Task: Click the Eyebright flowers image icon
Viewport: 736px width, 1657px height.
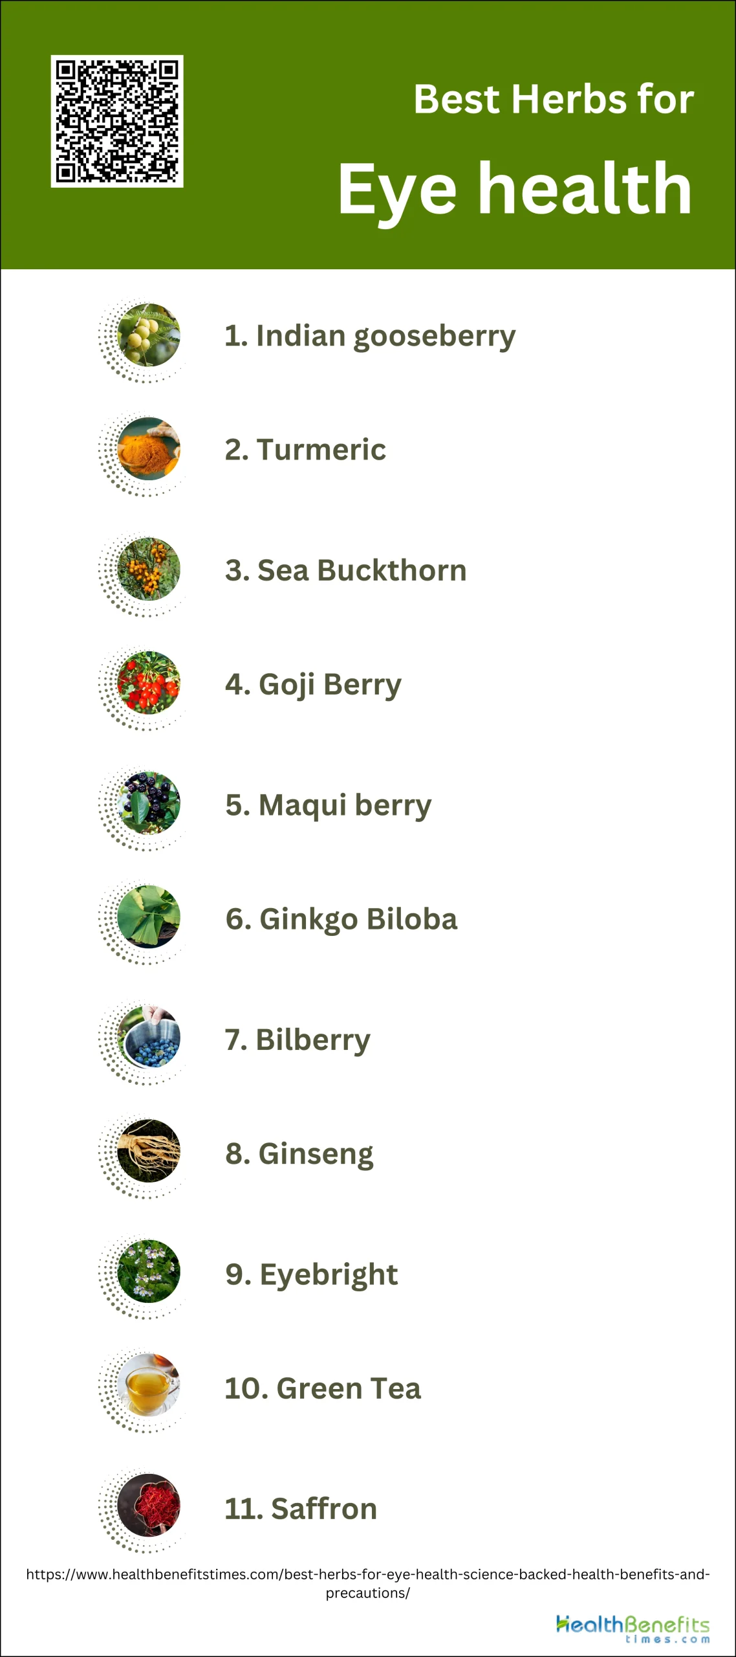Action: click(x=149, y=1272)
